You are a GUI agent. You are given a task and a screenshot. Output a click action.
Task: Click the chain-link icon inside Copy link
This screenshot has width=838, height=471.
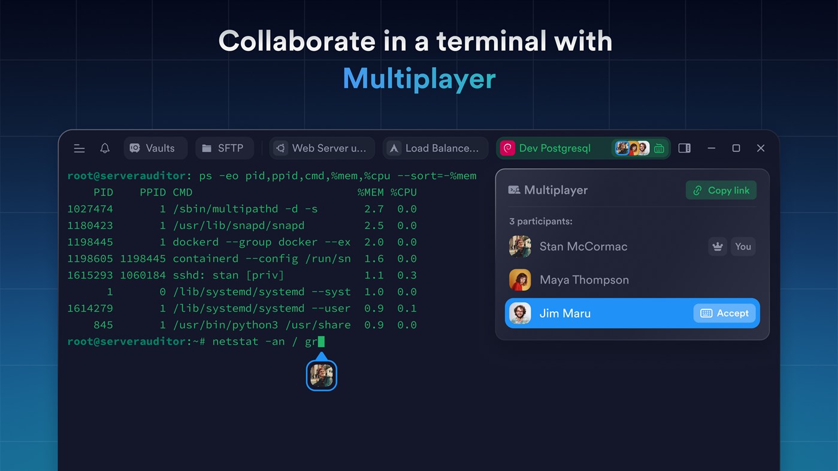click(698, 190)
